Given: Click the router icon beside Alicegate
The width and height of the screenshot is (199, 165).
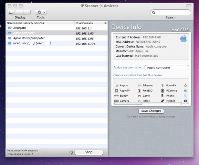Looking at the screenshot, I should pos(10,28).
